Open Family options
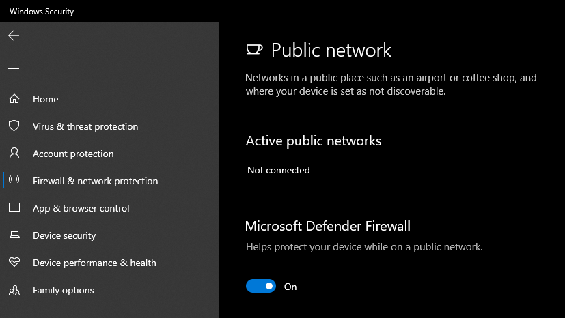Image resolution: width=565 pixels, height=318 pixels. click(x=63, y=290)
